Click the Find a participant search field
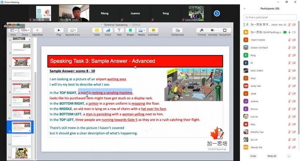Screen dimensions: 300x161 pyautogui.click(x=271, y=17)
